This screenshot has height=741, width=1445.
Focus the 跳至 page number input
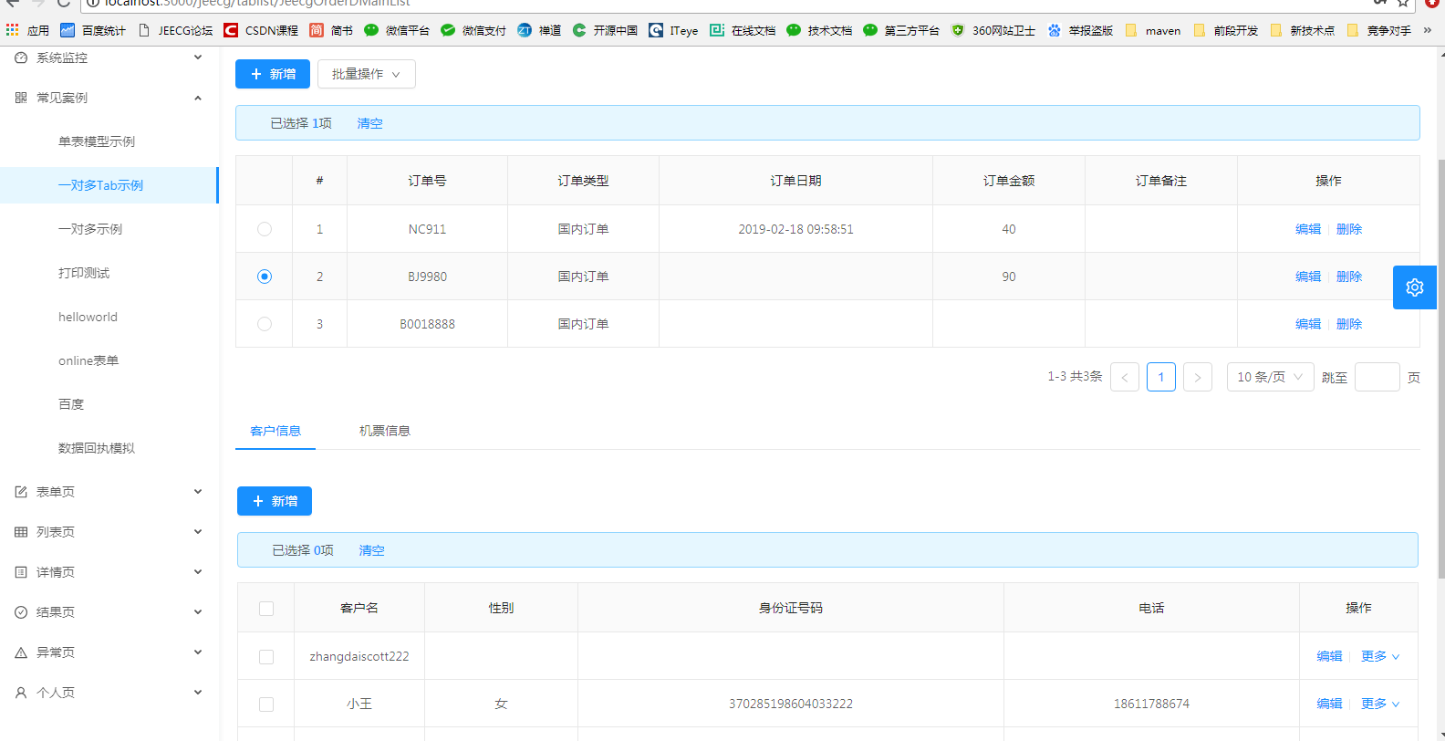(1377, 377)
